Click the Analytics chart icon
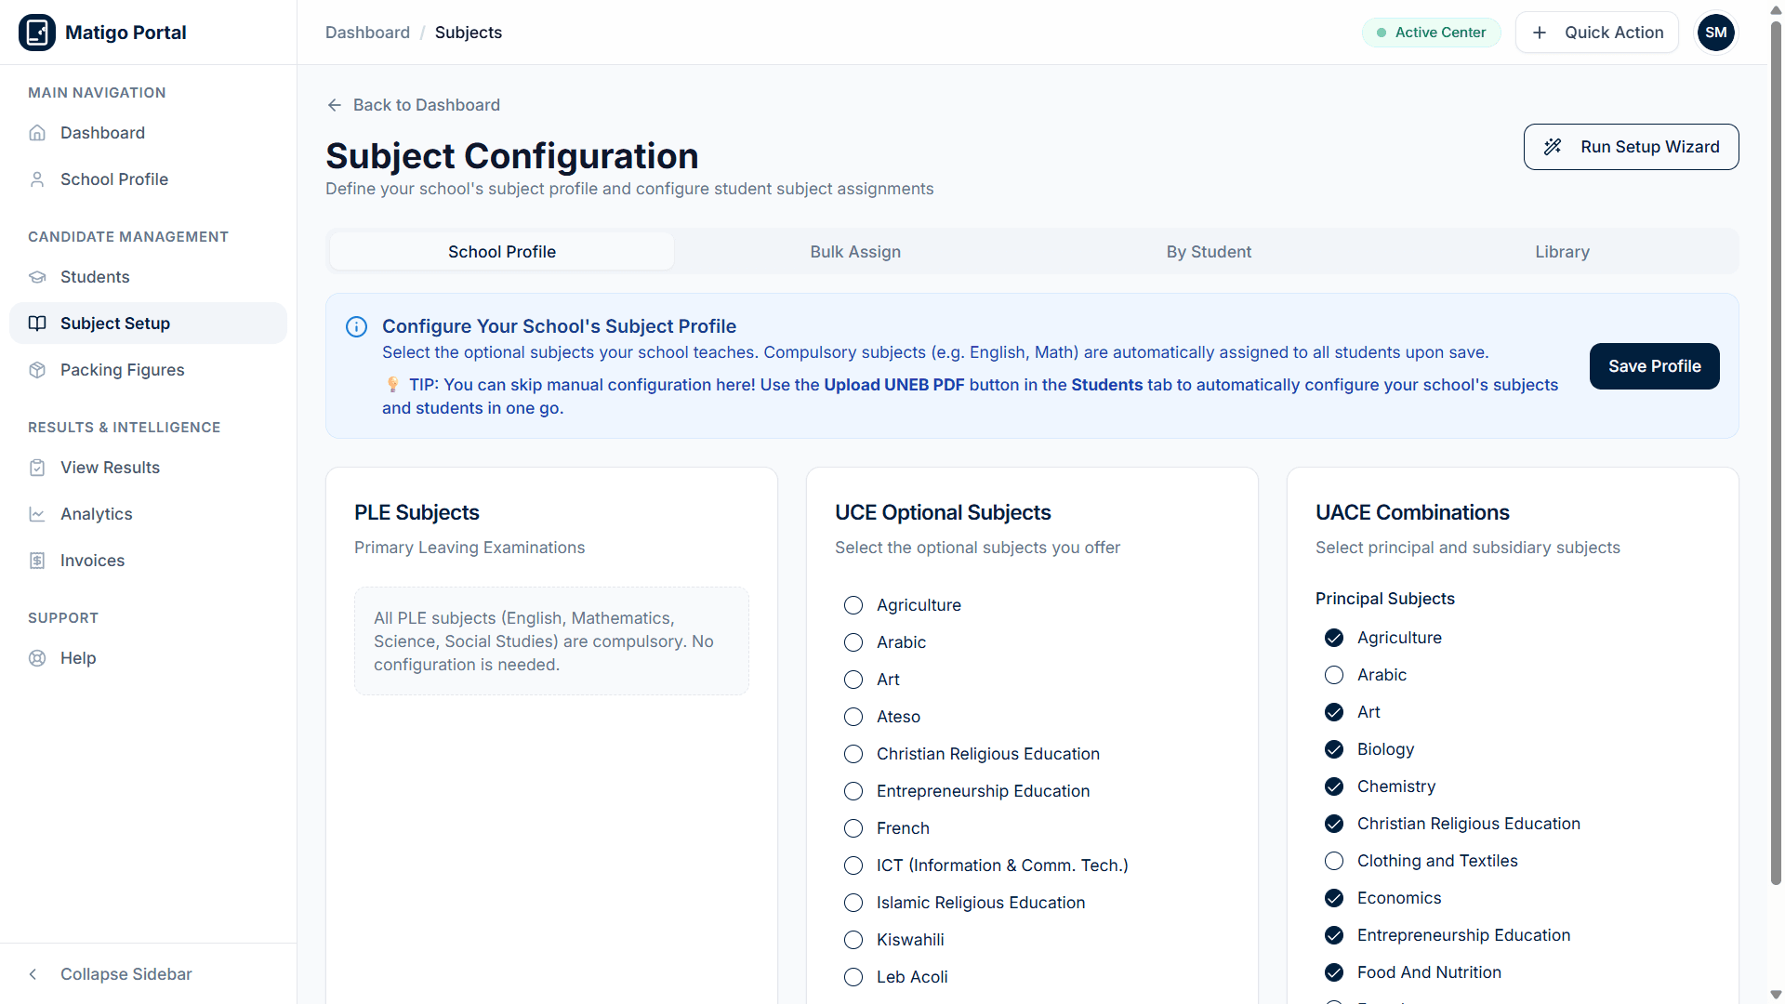Viewport: 1785px width, 1004px height. click(37, 514)
